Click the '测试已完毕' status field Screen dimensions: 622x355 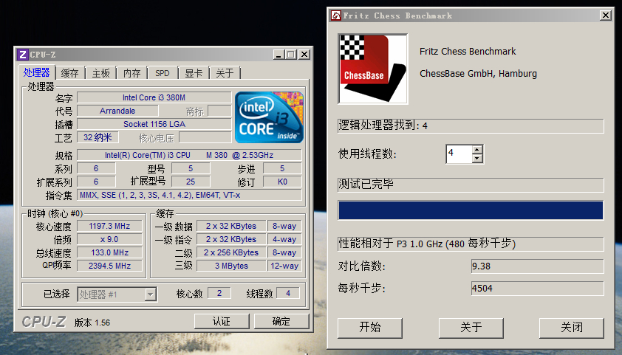(x=471, y=185)
